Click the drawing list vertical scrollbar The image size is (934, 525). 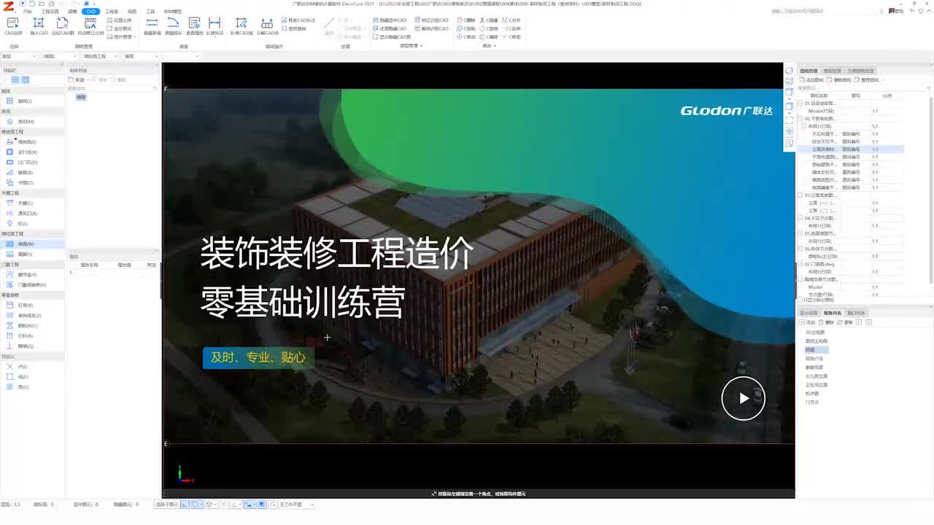point(930,190)
